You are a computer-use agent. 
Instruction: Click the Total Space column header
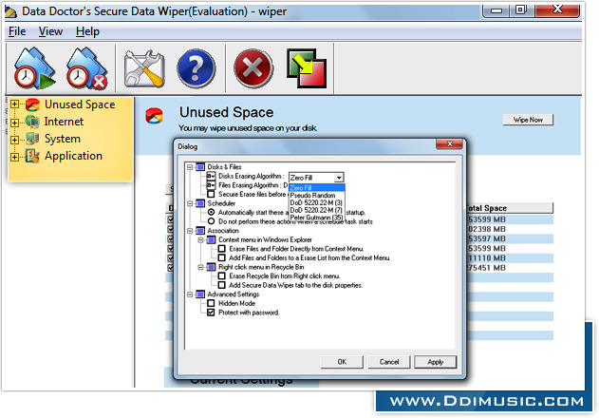510,208
